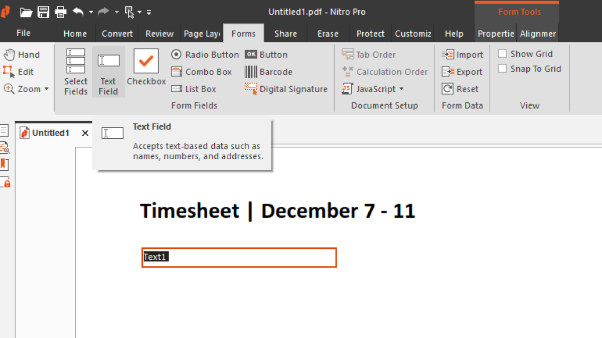Insert a Radio Button field
This screenshot has width=602, height=338.
pos(205,54)
